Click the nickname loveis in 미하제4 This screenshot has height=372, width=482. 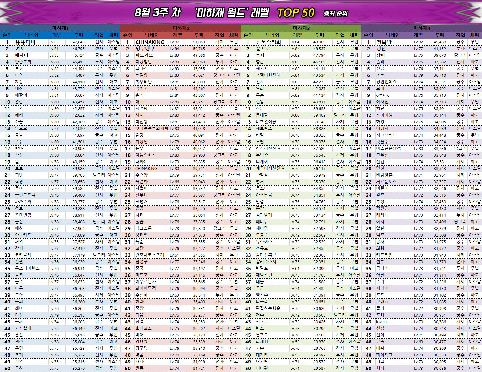(x=381, y=322)
